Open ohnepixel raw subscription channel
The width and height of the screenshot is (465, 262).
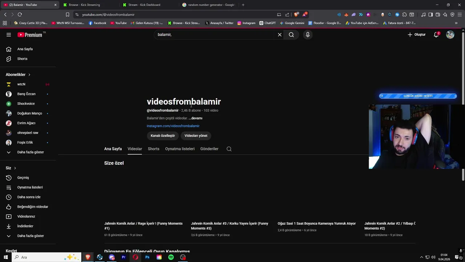(28, 133)
